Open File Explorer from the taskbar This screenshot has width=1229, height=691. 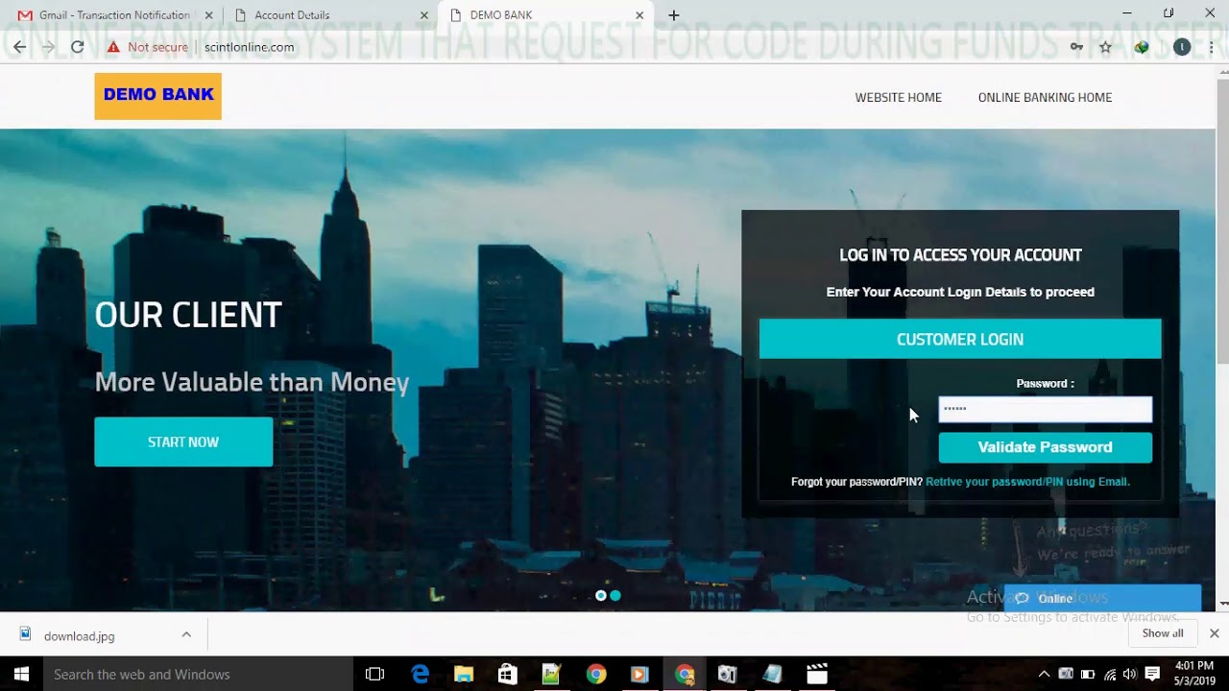[464, 674]
